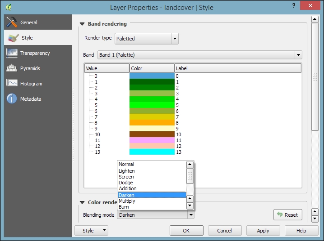Screen dimensions: 324x241
Task: Click the Metadata info icon
Action: point(12,98)
